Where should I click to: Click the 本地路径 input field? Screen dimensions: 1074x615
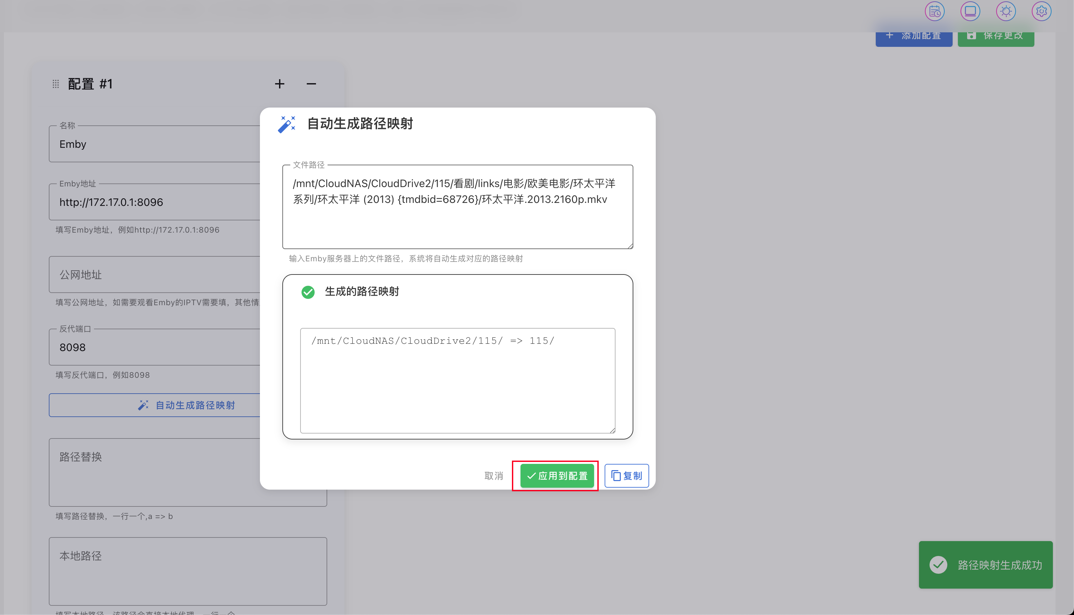point(187,571)
